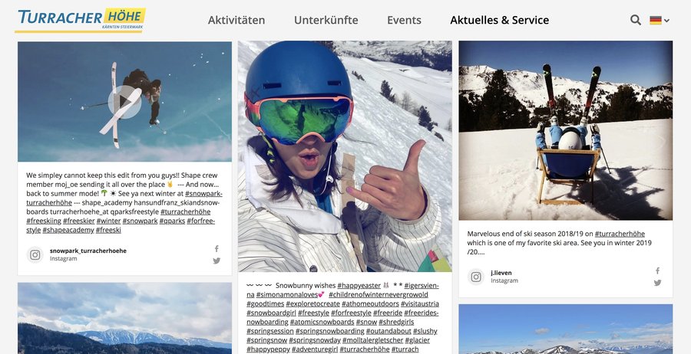691x354 pixels.
Task: Share j.lieven post on Twitter
Action: point(657,283)
